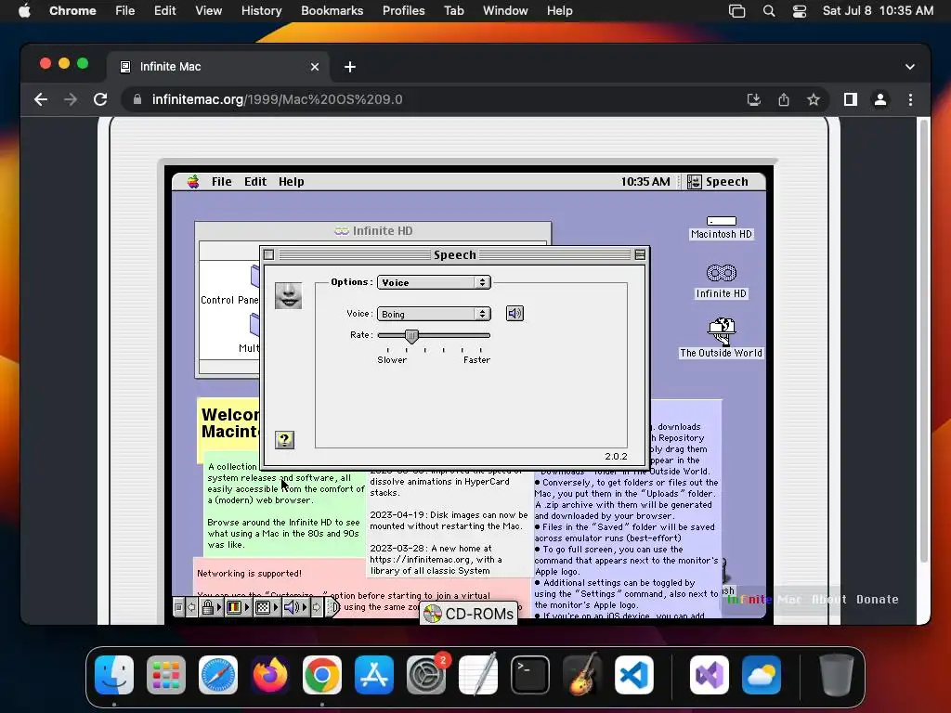Open the Profiles menu in macOS menu bar

click(403, 11)
